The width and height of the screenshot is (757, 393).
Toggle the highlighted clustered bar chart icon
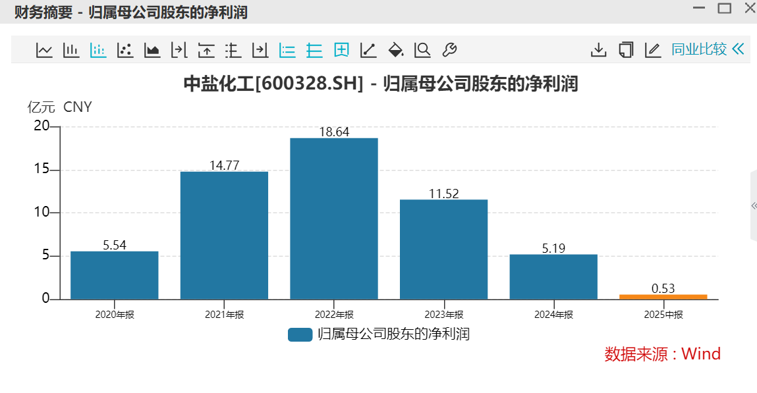(98, 49)
